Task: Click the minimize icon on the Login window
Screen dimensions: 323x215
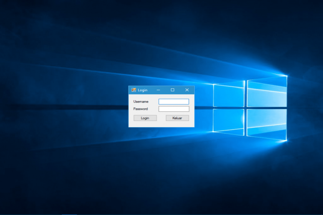Action: click(158, 90)
